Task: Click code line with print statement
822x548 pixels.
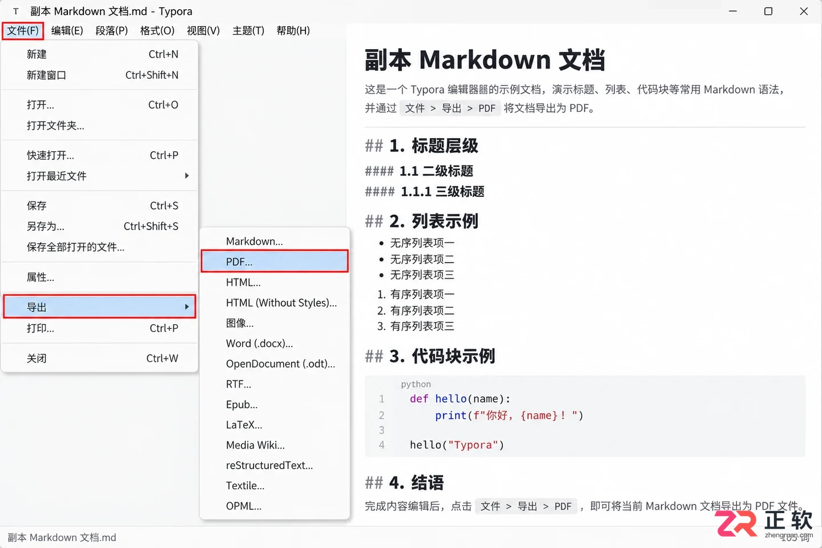Action: click(509, 416)
